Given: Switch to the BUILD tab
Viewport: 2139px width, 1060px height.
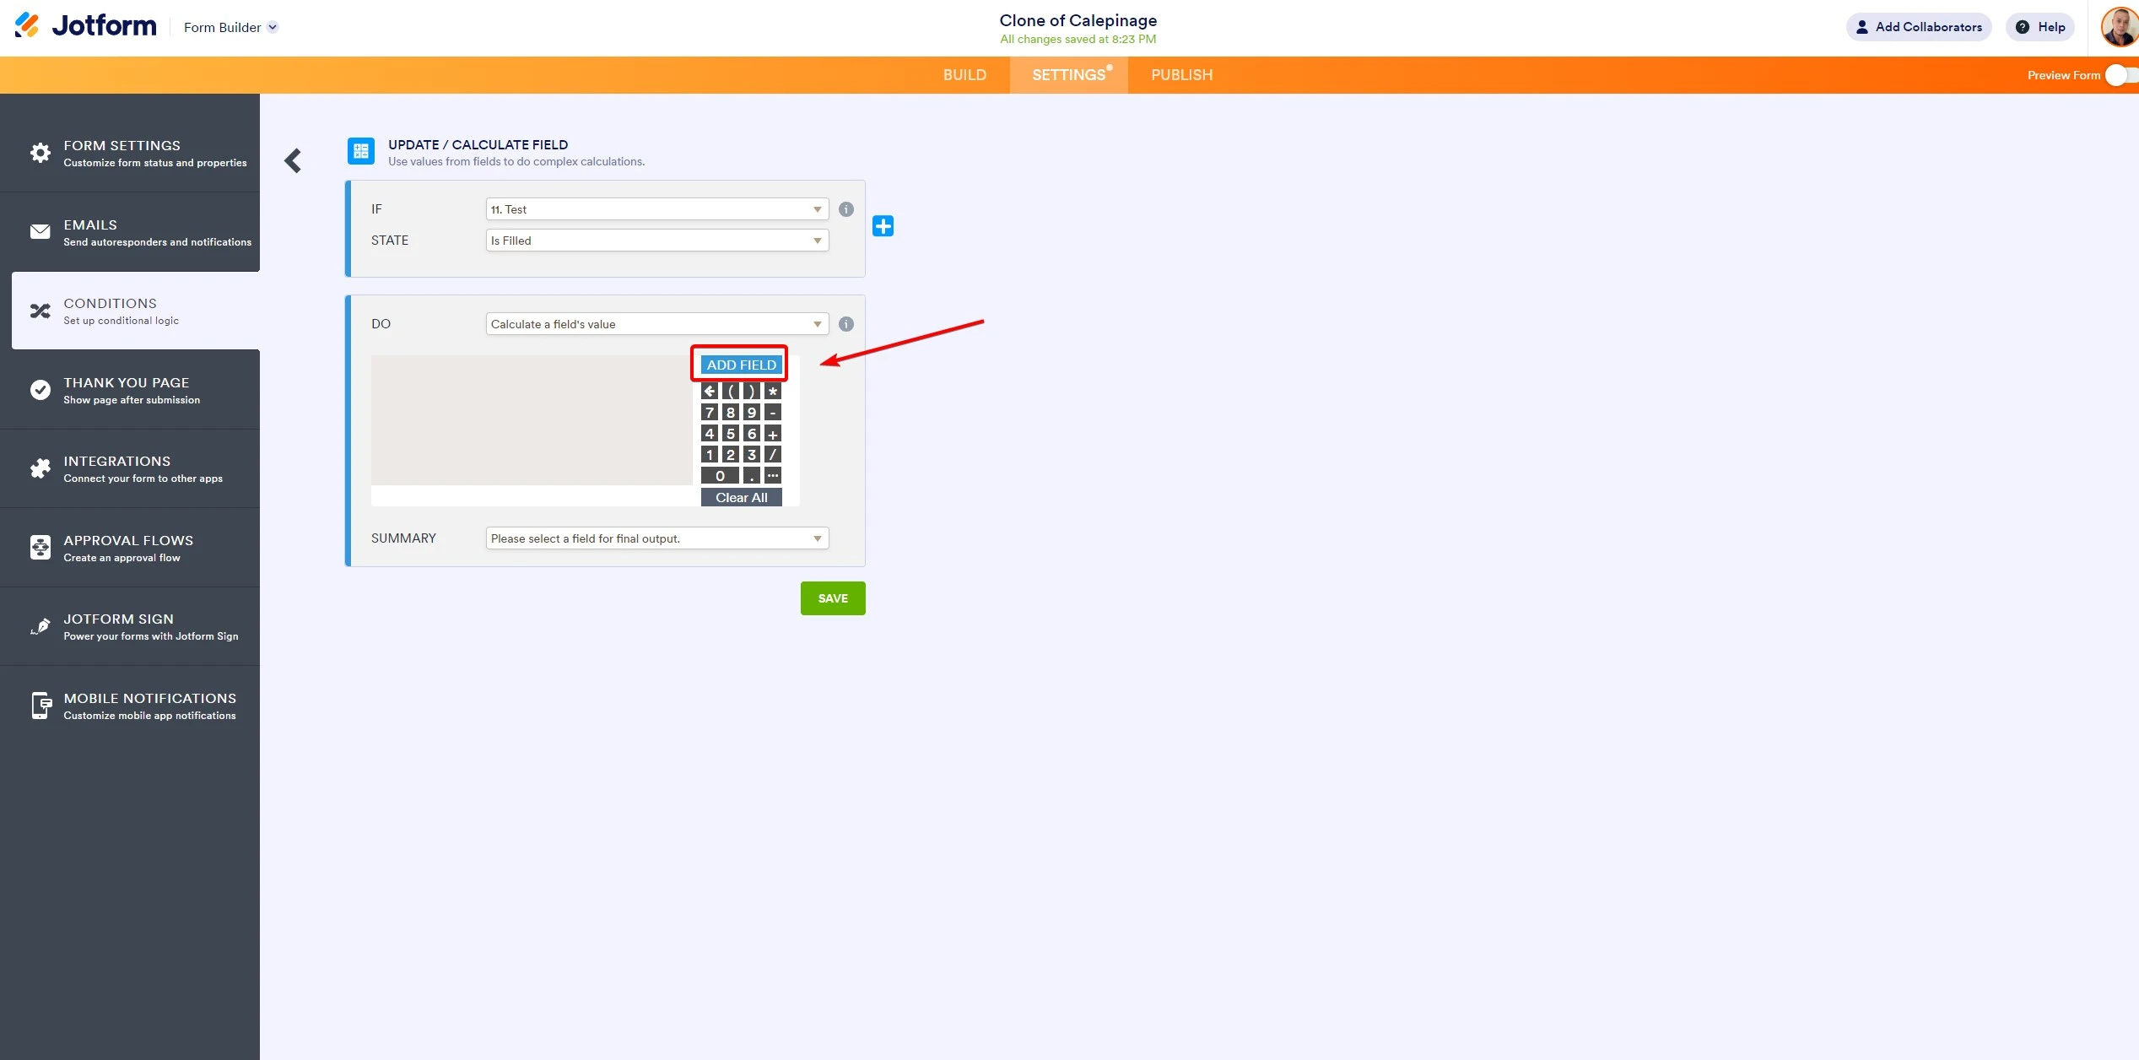Looking at the screenshot, I should tap(964, 74).
